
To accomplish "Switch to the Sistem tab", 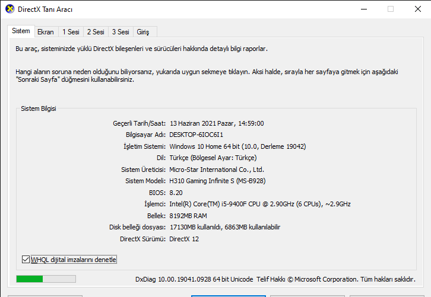I will (21, 31).
